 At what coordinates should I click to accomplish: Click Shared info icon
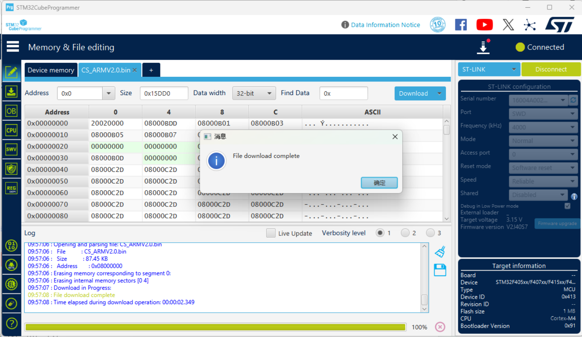coord(574,196)
